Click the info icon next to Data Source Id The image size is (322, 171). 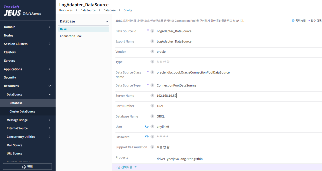tap(152, 31)
